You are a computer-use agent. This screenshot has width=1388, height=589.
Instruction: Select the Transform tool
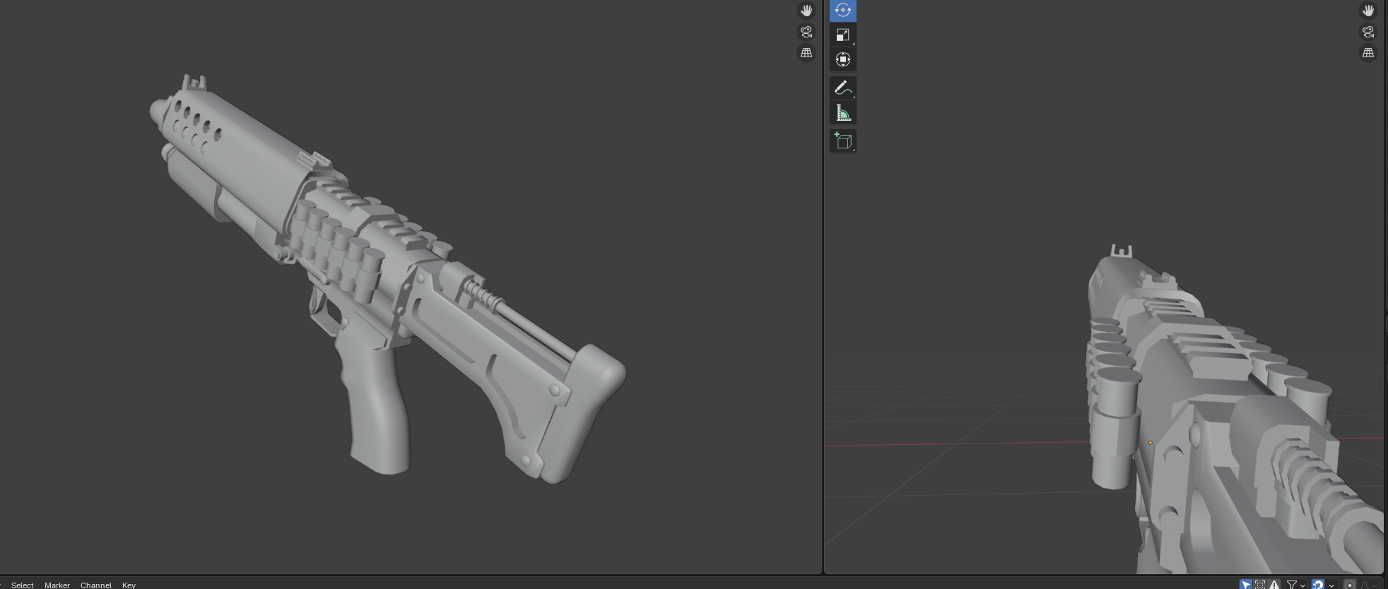[x=842, y=59]
